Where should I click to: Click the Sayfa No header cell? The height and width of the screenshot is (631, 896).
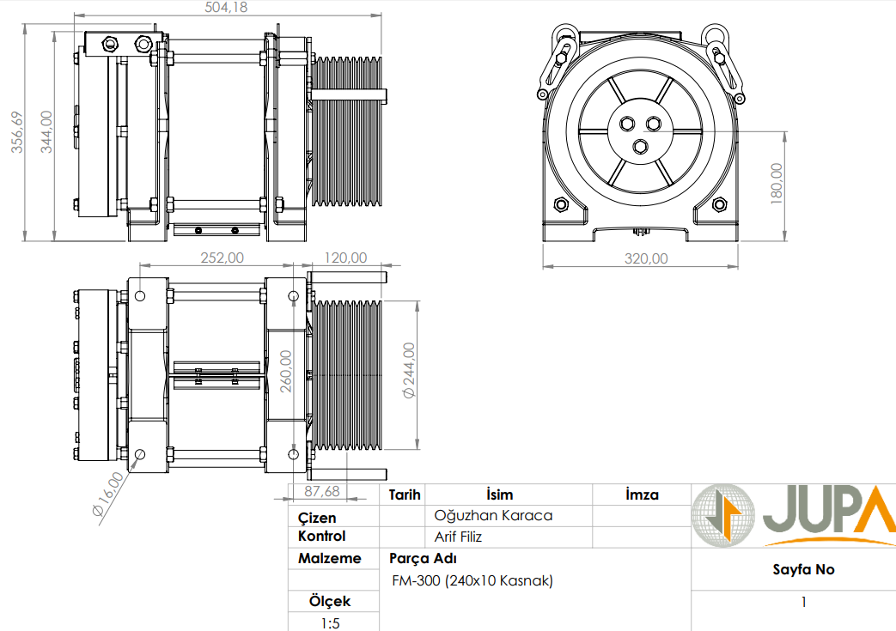(802, 569)
